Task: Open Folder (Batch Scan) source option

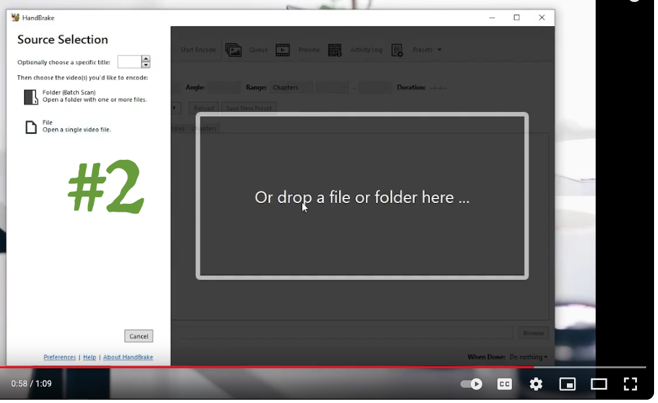Action: click(x=86, y=96)
